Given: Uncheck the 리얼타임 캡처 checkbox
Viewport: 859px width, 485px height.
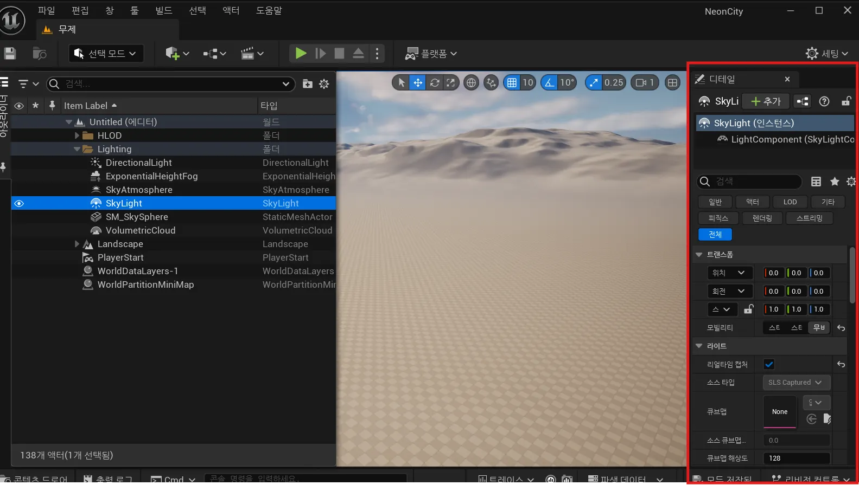Looking at the screenshot, I should (x=769, y=364).
